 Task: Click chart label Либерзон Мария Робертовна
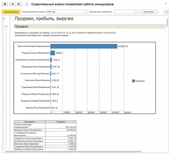coord(35,94)
